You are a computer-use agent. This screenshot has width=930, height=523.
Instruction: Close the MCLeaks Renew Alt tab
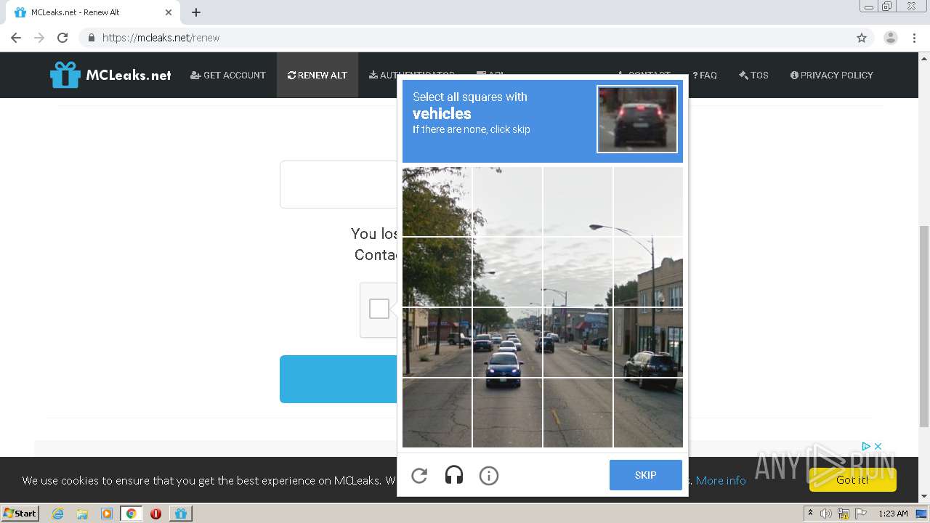tap(169, 12)
